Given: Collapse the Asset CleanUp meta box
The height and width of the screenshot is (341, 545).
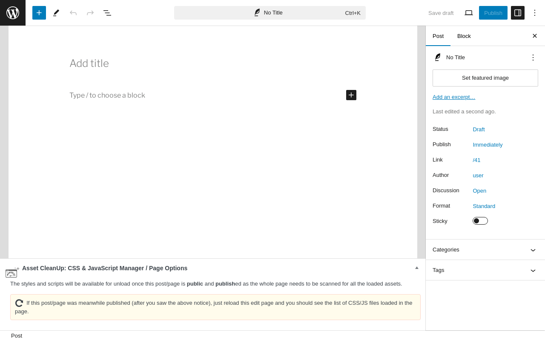Looking at the screenshot, I should click(417, 268).
